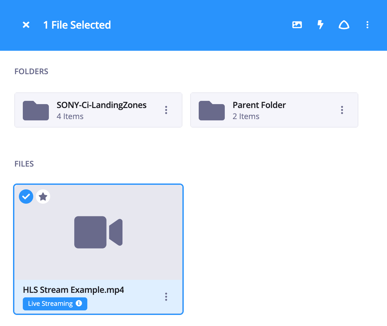Click the '1 File Selected' header text
This screenshot has height=326, width=387.
(x=77, y=25)
